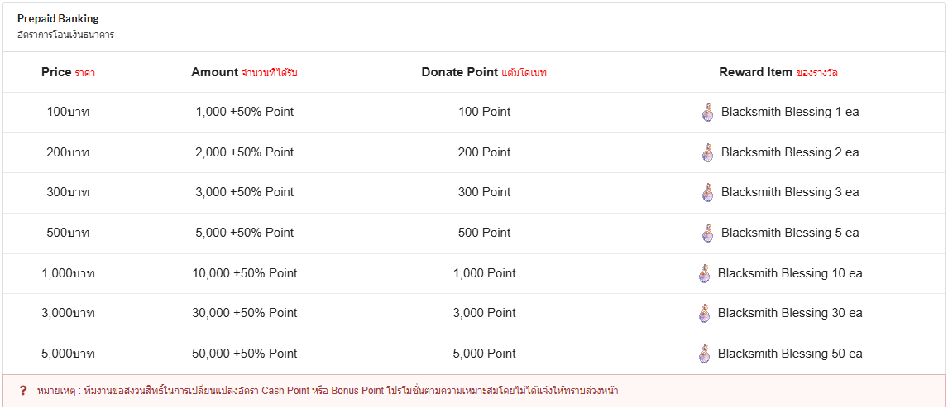Click the Blacksmith Blessing 5 ea potion icon
948x409 pixels.
click(707, 233)
